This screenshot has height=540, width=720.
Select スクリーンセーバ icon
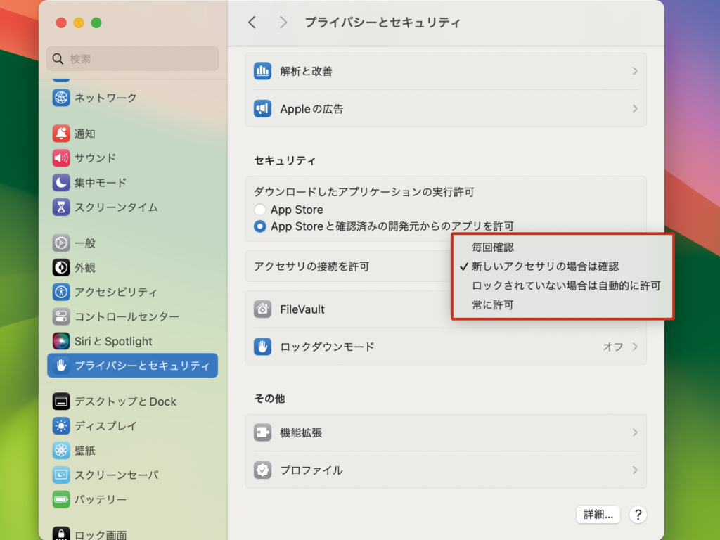coord(61,475)
